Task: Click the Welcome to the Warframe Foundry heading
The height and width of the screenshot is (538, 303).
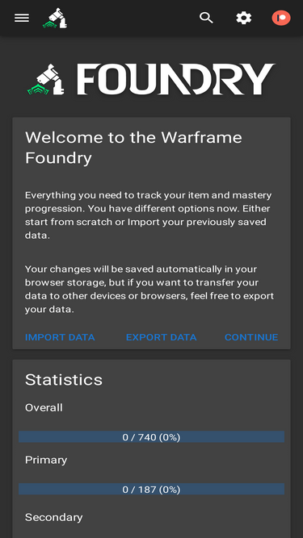Action: [133, 148]
